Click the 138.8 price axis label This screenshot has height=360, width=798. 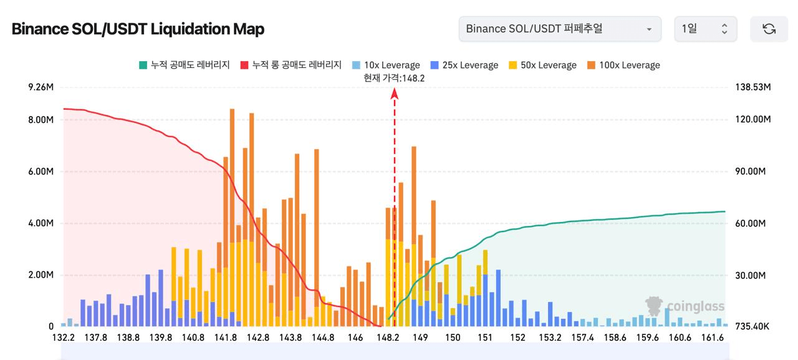pyautogui.click(x=128, y=338)
